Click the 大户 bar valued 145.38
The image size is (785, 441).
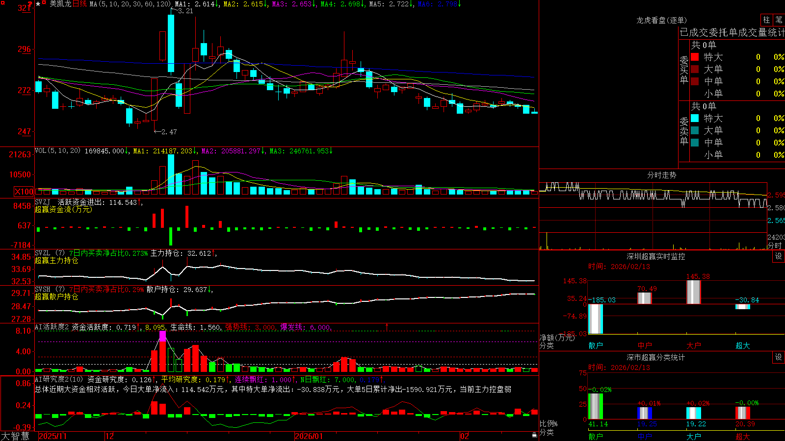click(x=693, y=292)
